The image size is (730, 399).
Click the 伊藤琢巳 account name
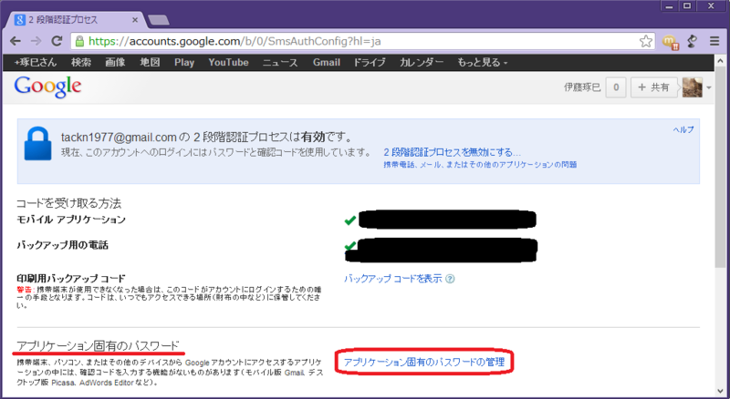582,87
